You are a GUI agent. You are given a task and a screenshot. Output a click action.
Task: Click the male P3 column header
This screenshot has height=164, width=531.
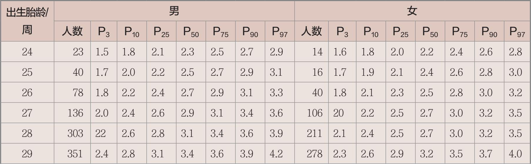coord(104,31)
